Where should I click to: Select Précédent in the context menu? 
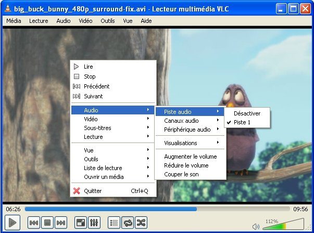tap(113, 86)
